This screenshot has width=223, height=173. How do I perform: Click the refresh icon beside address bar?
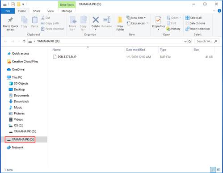(190, 41)
